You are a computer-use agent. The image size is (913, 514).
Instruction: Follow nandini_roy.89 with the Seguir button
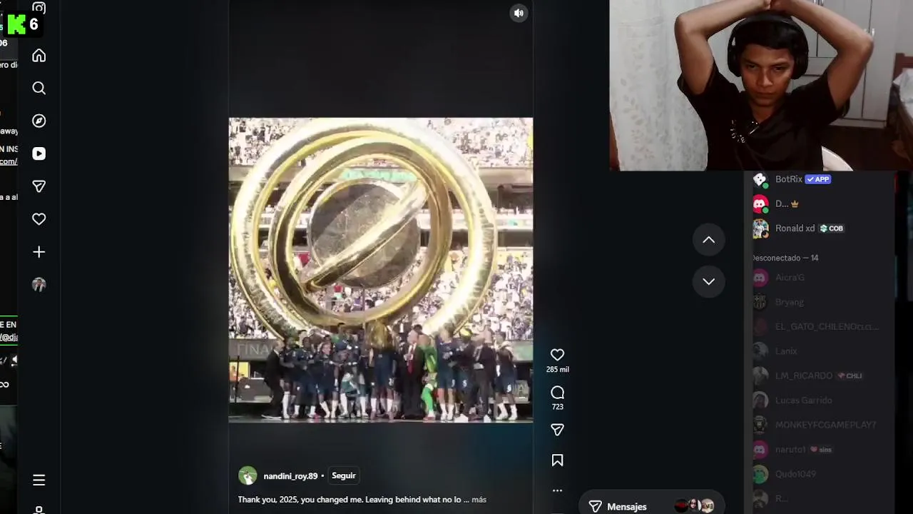point(344,475)
